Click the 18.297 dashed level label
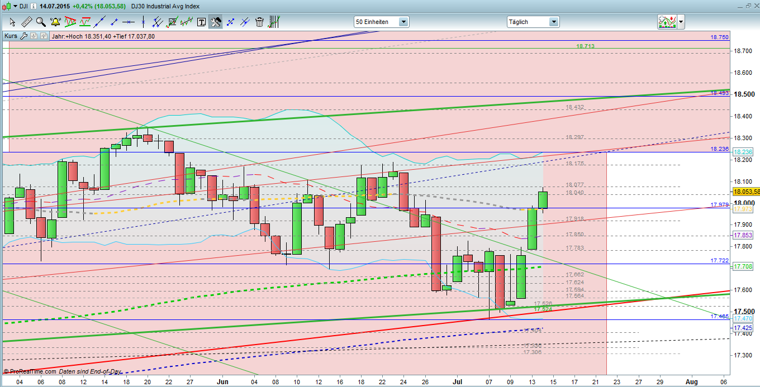Viewport: 760px width, 387px height. click(x=574, y=137)
